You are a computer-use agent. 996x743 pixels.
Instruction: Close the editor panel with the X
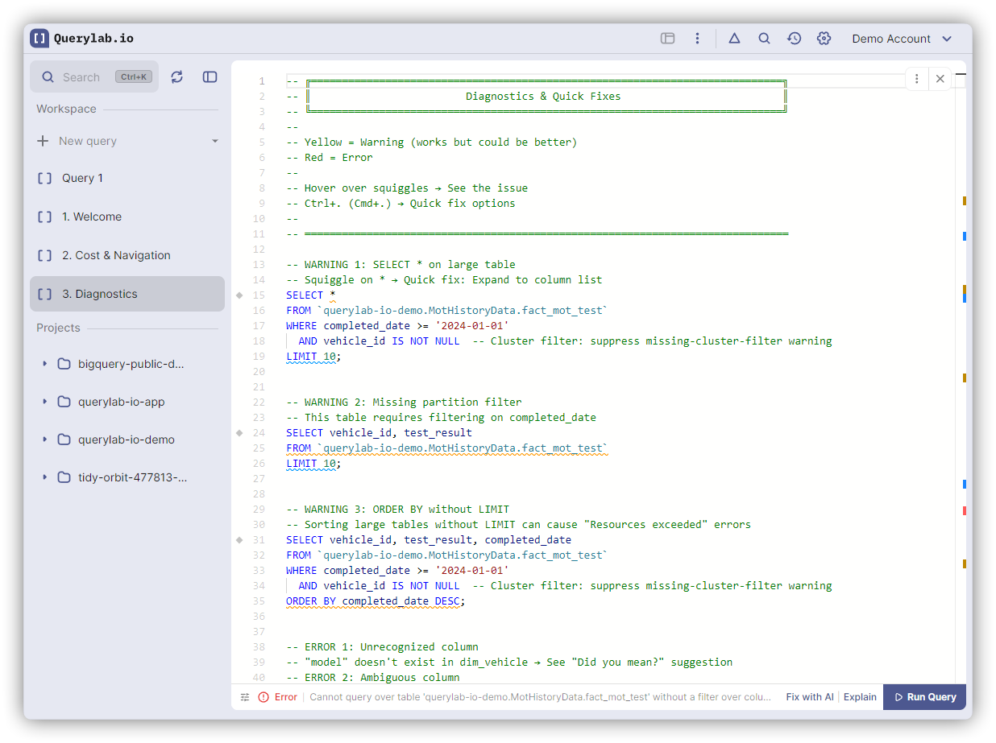[940, 79]
